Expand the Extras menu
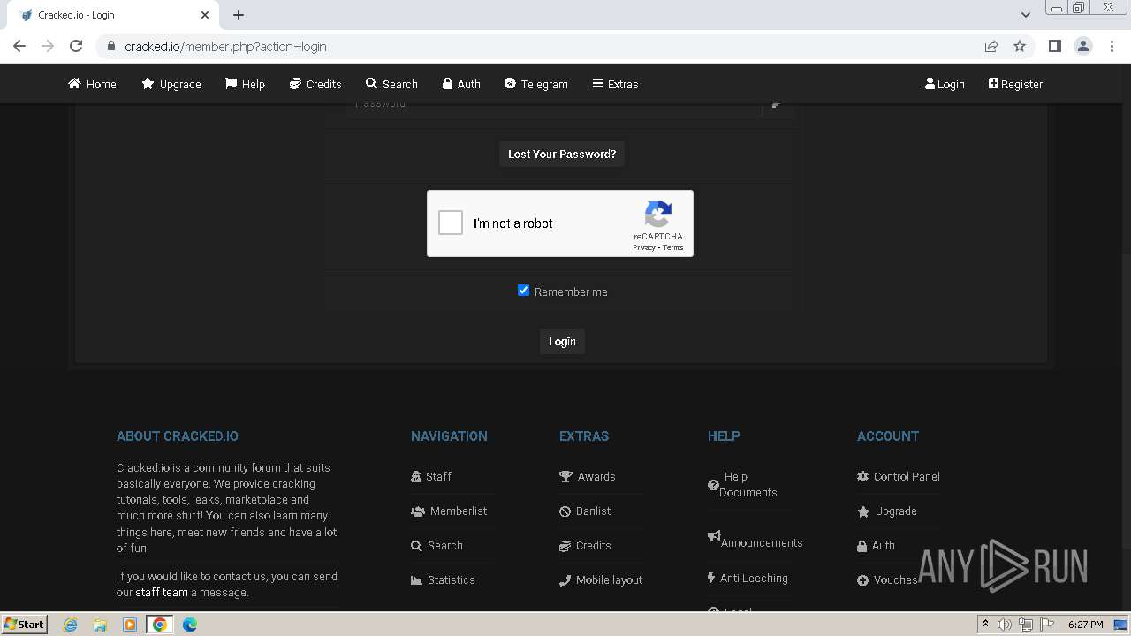This screenshot has height=636, width=1131. [x=615, y=84]
